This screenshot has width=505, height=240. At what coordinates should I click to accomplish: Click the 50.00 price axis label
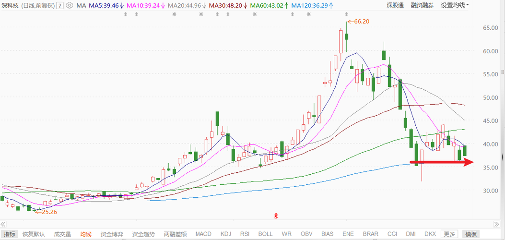[x=490, y=97]
